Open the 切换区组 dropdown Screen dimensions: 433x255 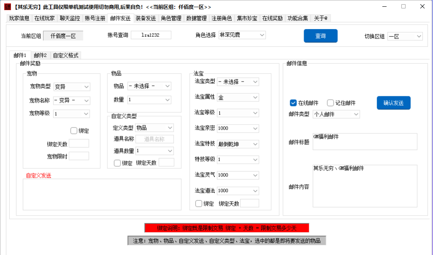[x=405, y=36]
